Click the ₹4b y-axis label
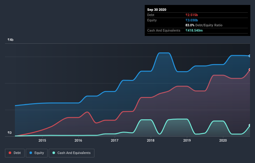Screen dimensions: 255x163 11,40
